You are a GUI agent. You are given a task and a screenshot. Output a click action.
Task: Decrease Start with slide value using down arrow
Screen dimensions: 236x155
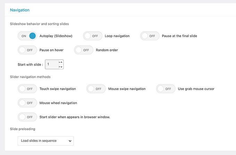coord(61,67)
